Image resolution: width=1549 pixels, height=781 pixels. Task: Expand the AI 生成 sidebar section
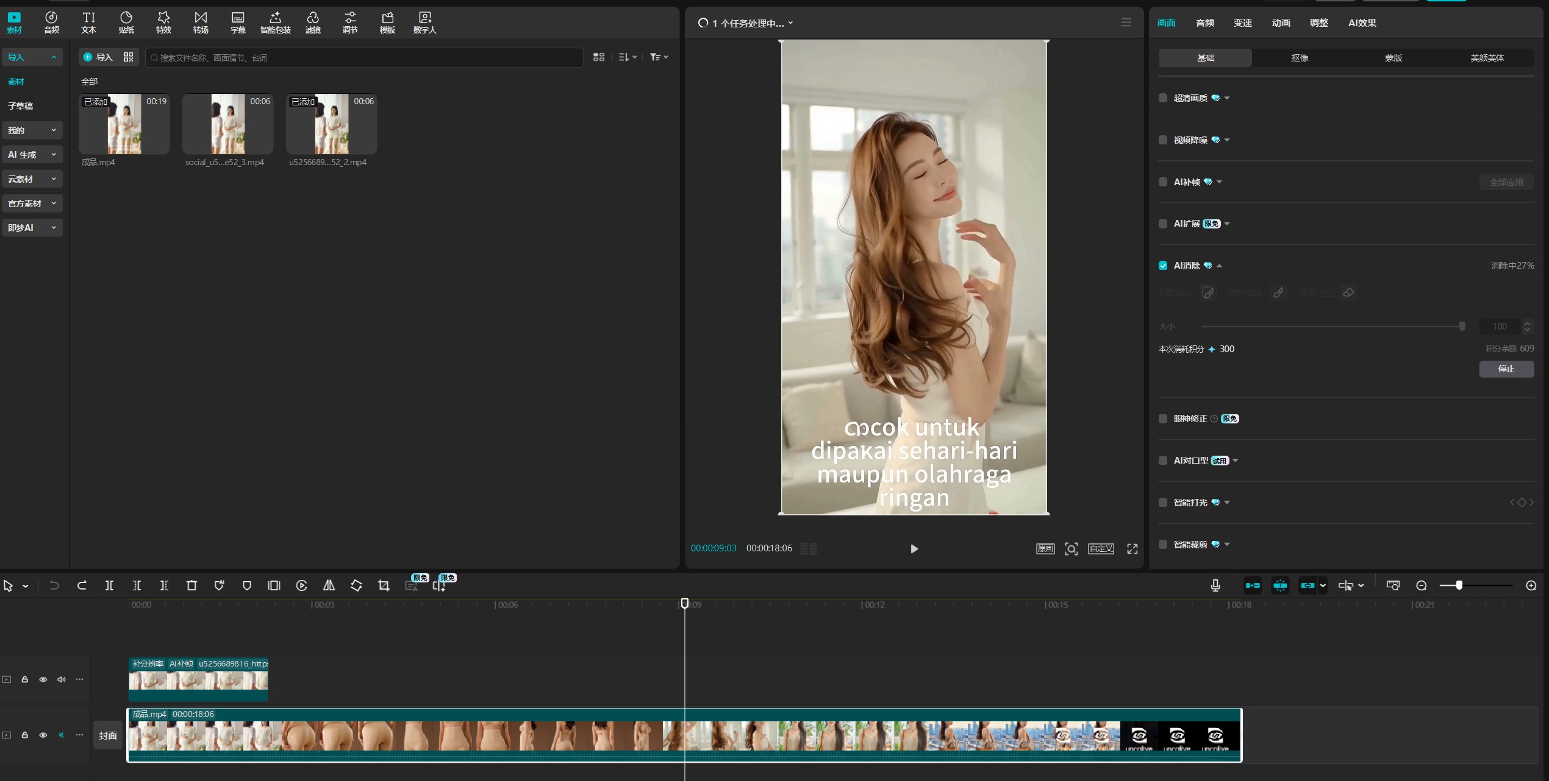[x=32, y=155]
